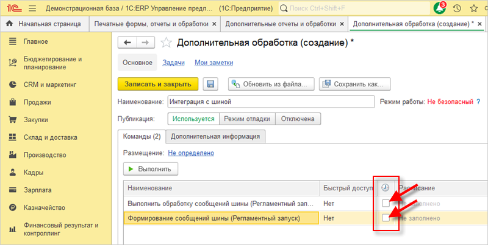This screenshot has width=488, height=245.
Task: Click the floppy disk save icon
Action: point(211,84)
